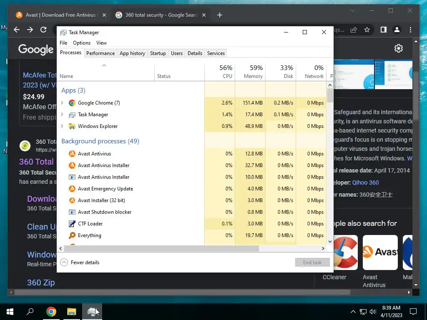Open the View menu in Task Manager

(101, 43)
